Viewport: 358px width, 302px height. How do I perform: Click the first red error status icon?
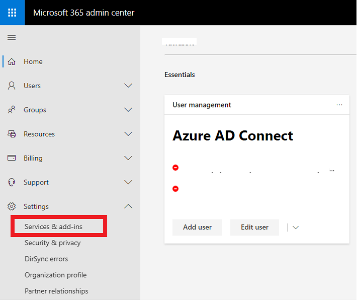tap(175, 168)
